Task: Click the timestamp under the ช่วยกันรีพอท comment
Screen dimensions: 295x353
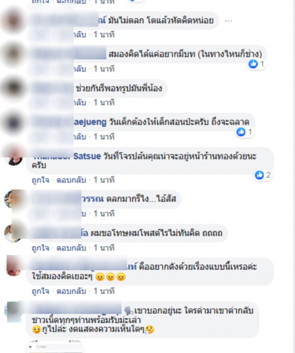Action: pos(104,103)
